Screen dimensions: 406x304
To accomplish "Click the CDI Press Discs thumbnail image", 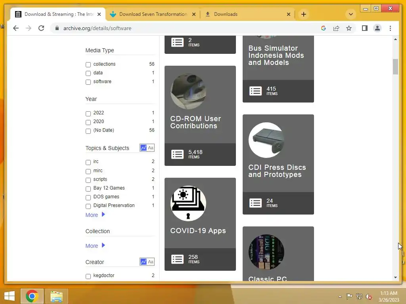I will (x=266, y=140).
